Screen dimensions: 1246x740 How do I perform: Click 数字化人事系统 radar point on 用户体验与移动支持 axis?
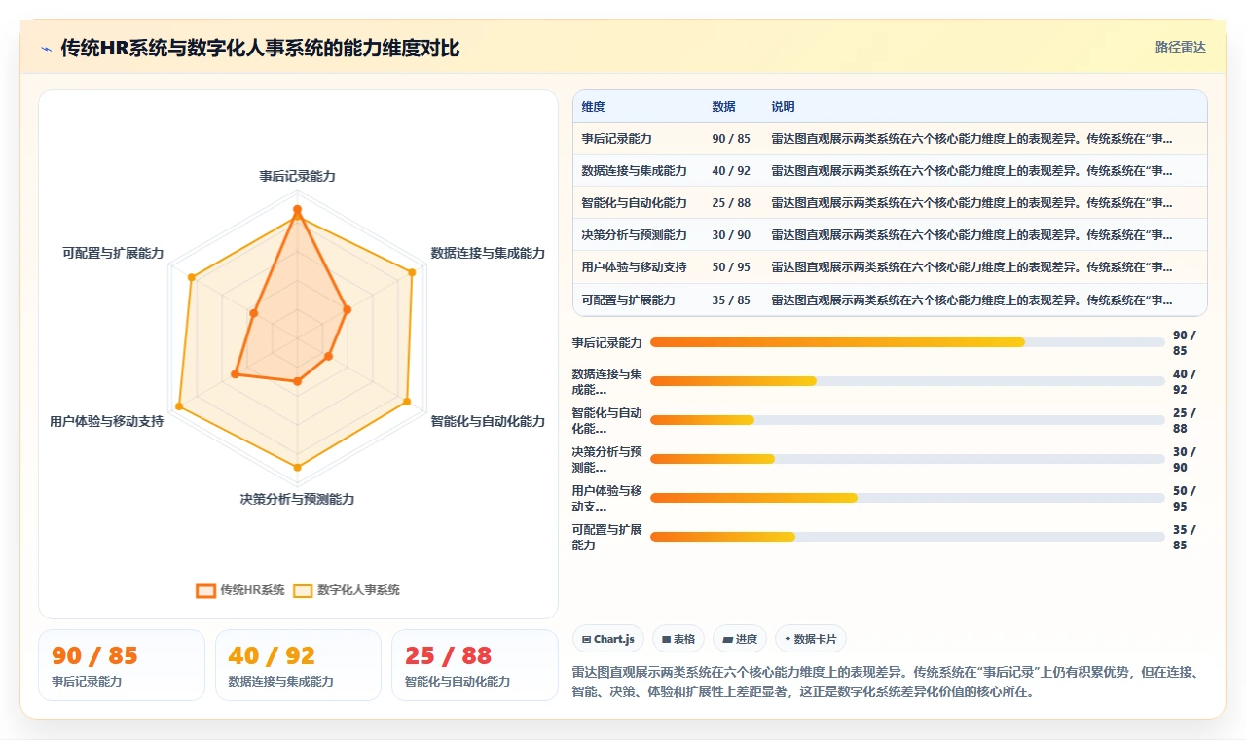(178, 405)
